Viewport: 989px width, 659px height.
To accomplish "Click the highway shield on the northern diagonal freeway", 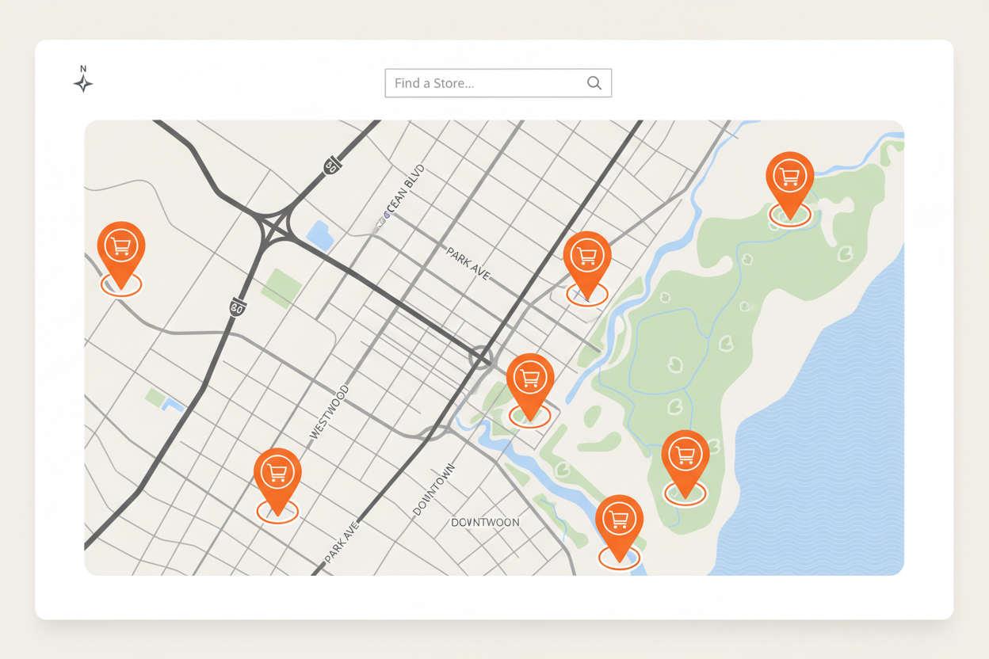I will point(331,166).
